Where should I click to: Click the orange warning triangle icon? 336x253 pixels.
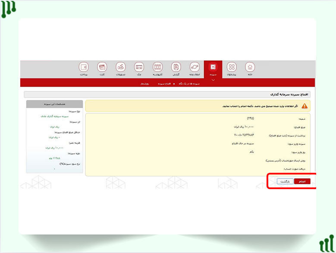point(305,106)
